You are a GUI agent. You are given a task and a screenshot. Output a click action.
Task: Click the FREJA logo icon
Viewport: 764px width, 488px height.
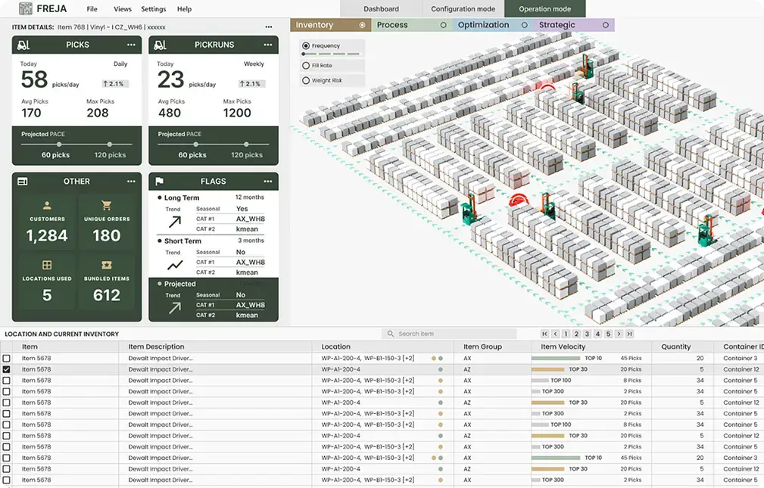[26, 9]
